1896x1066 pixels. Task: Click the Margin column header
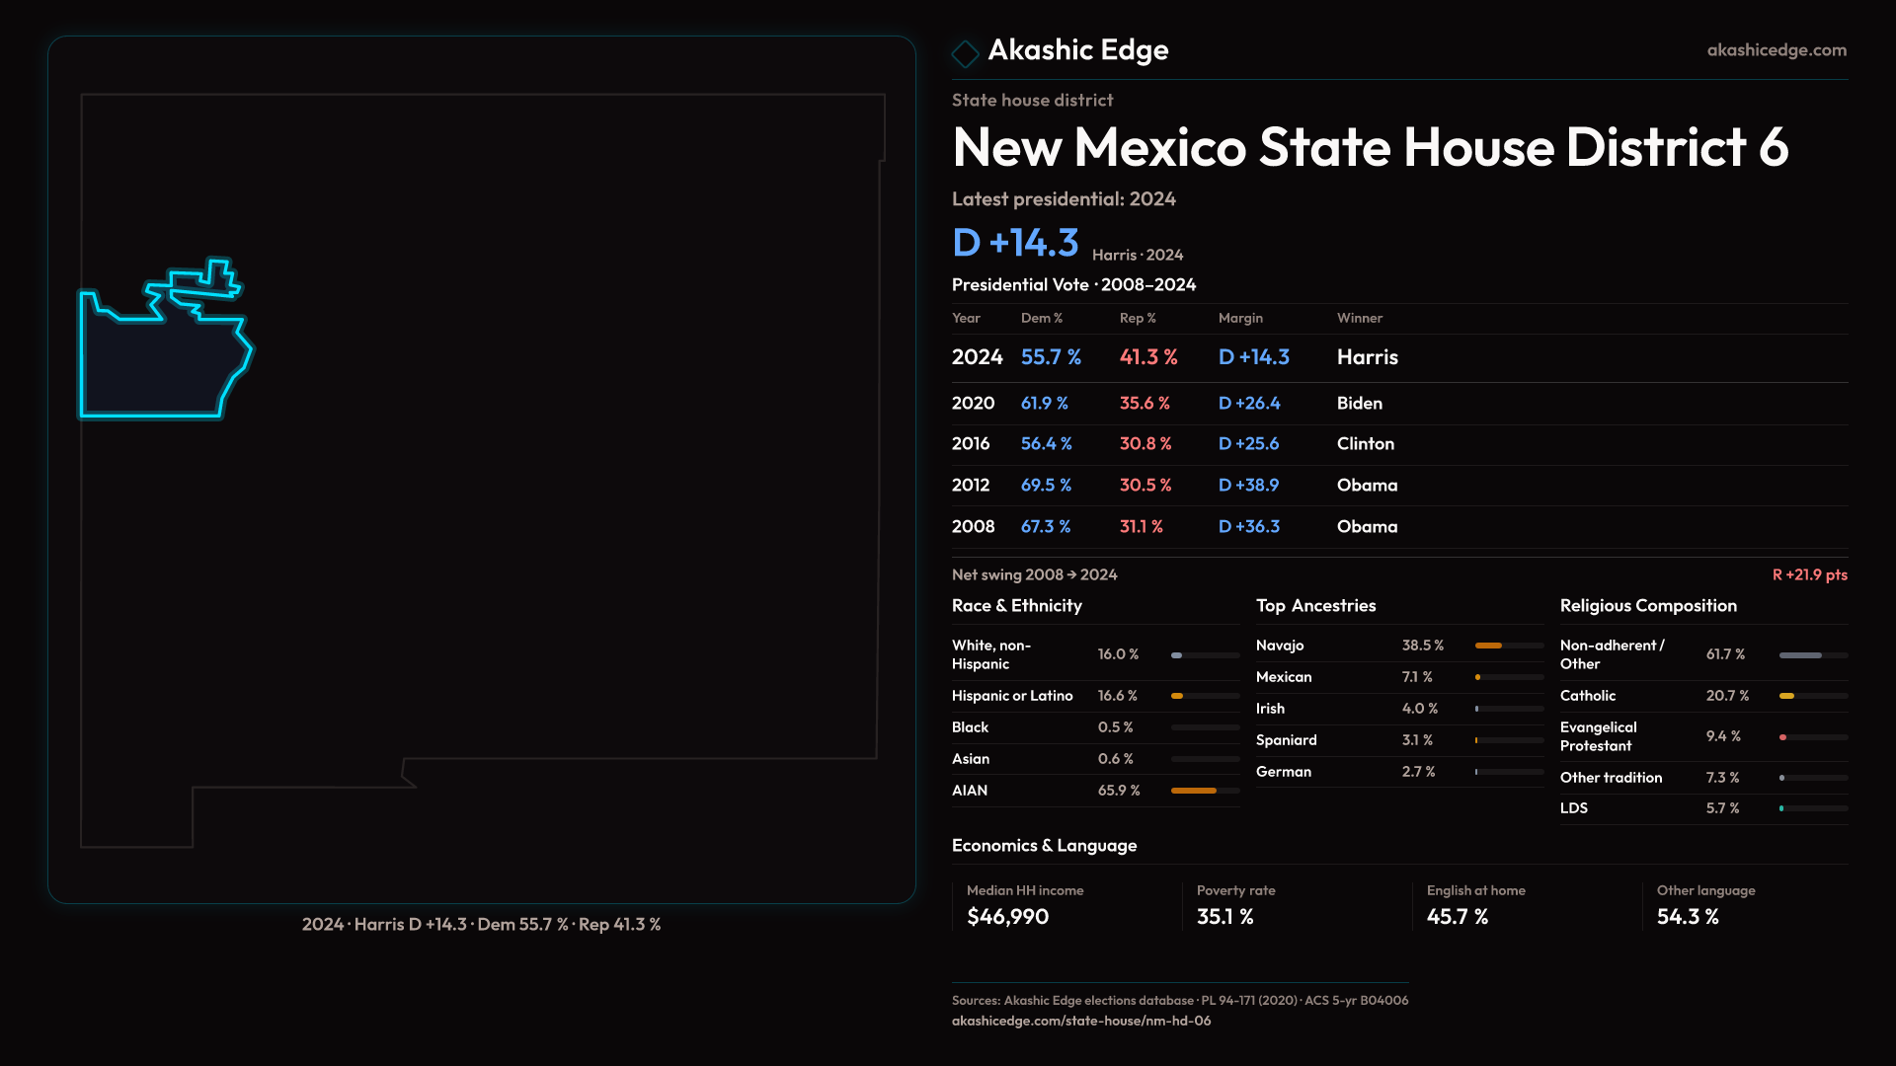1239,318
